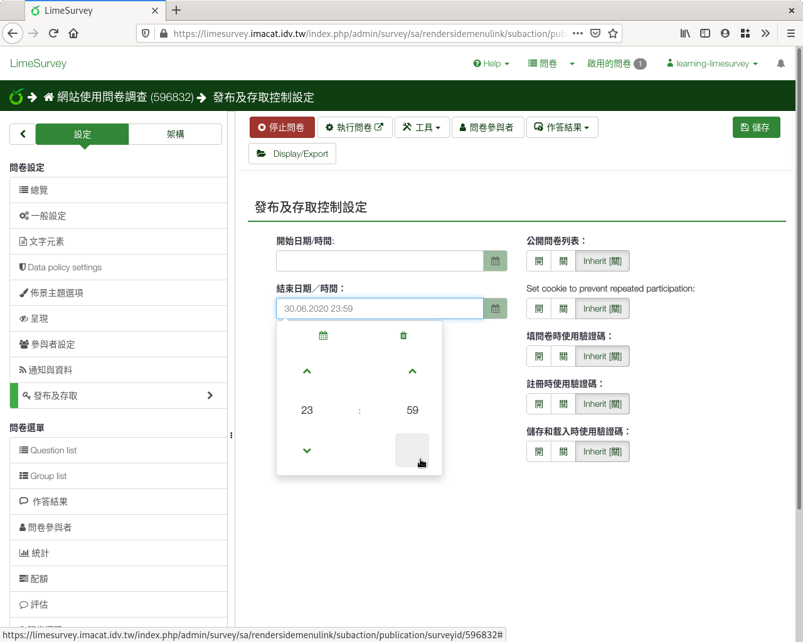Reload the page in the browser
Viewport: 803px width, 642px height.
click(x=53, y=33)
